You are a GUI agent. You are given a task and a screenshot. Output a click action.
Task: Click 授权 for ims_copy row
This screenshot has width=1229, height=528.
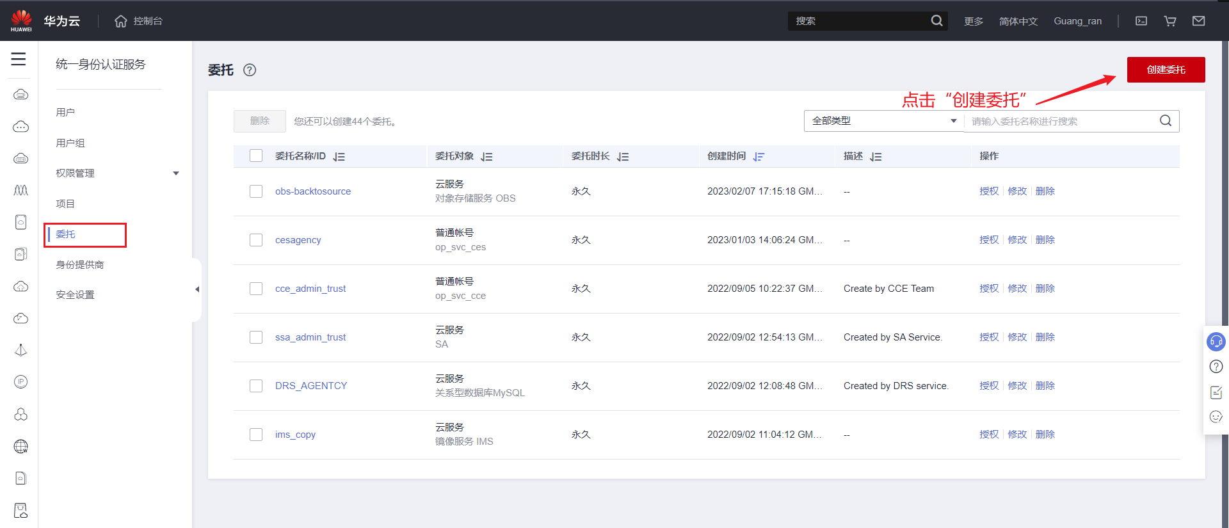tap(989, 435)
